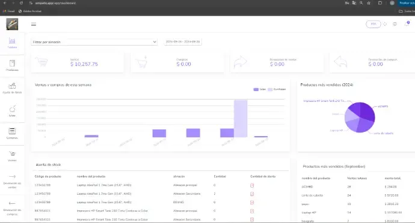415x223 pixels.
Task: Open the date range picker field
Action: [x=183, y=42]
